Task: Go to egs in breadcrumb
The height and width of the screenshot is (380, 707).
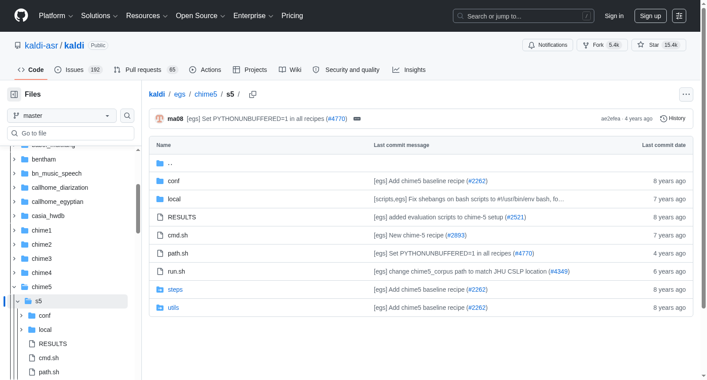Action: [x=180, y=94]
